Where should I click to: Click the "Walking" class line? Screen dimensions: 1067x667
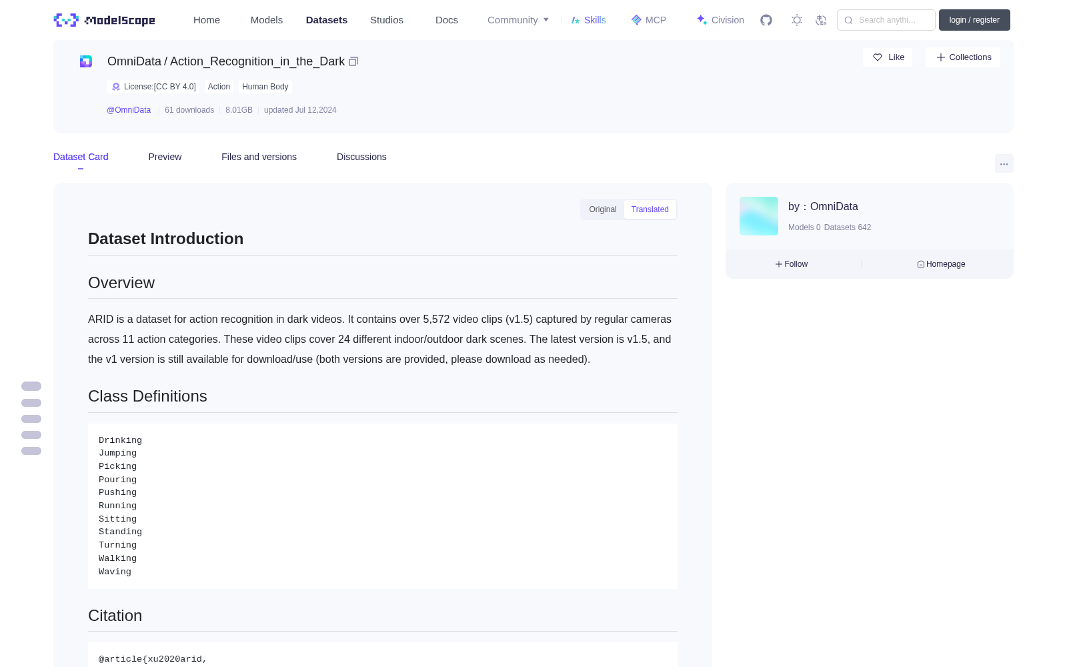pos(117,558)
